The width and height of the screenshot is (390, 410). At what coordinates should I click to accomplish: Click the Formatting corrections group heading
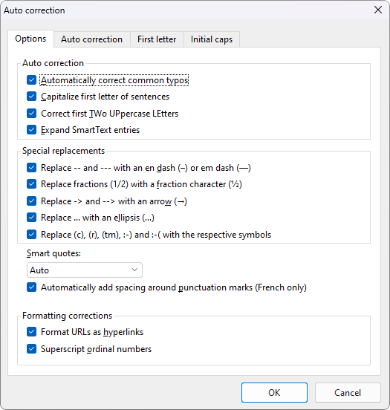(x=67, y=316)
